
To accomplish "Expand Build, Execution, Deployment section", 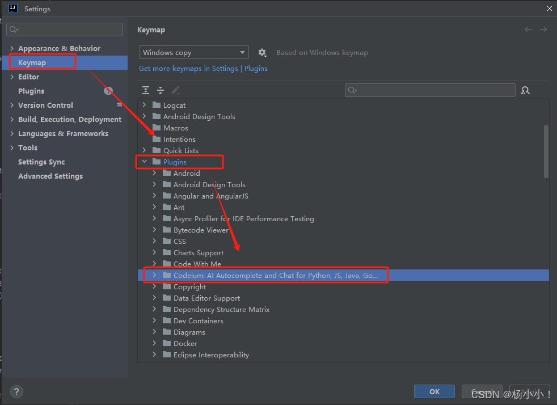I will pyautogui.click(x=12, y=119).
